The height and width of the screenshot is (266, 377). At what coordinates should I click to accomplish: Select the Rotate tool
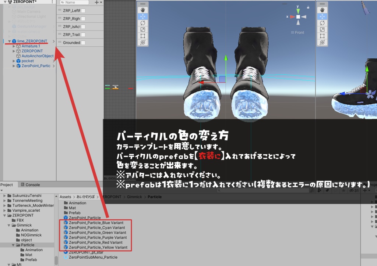pos(143,22)
